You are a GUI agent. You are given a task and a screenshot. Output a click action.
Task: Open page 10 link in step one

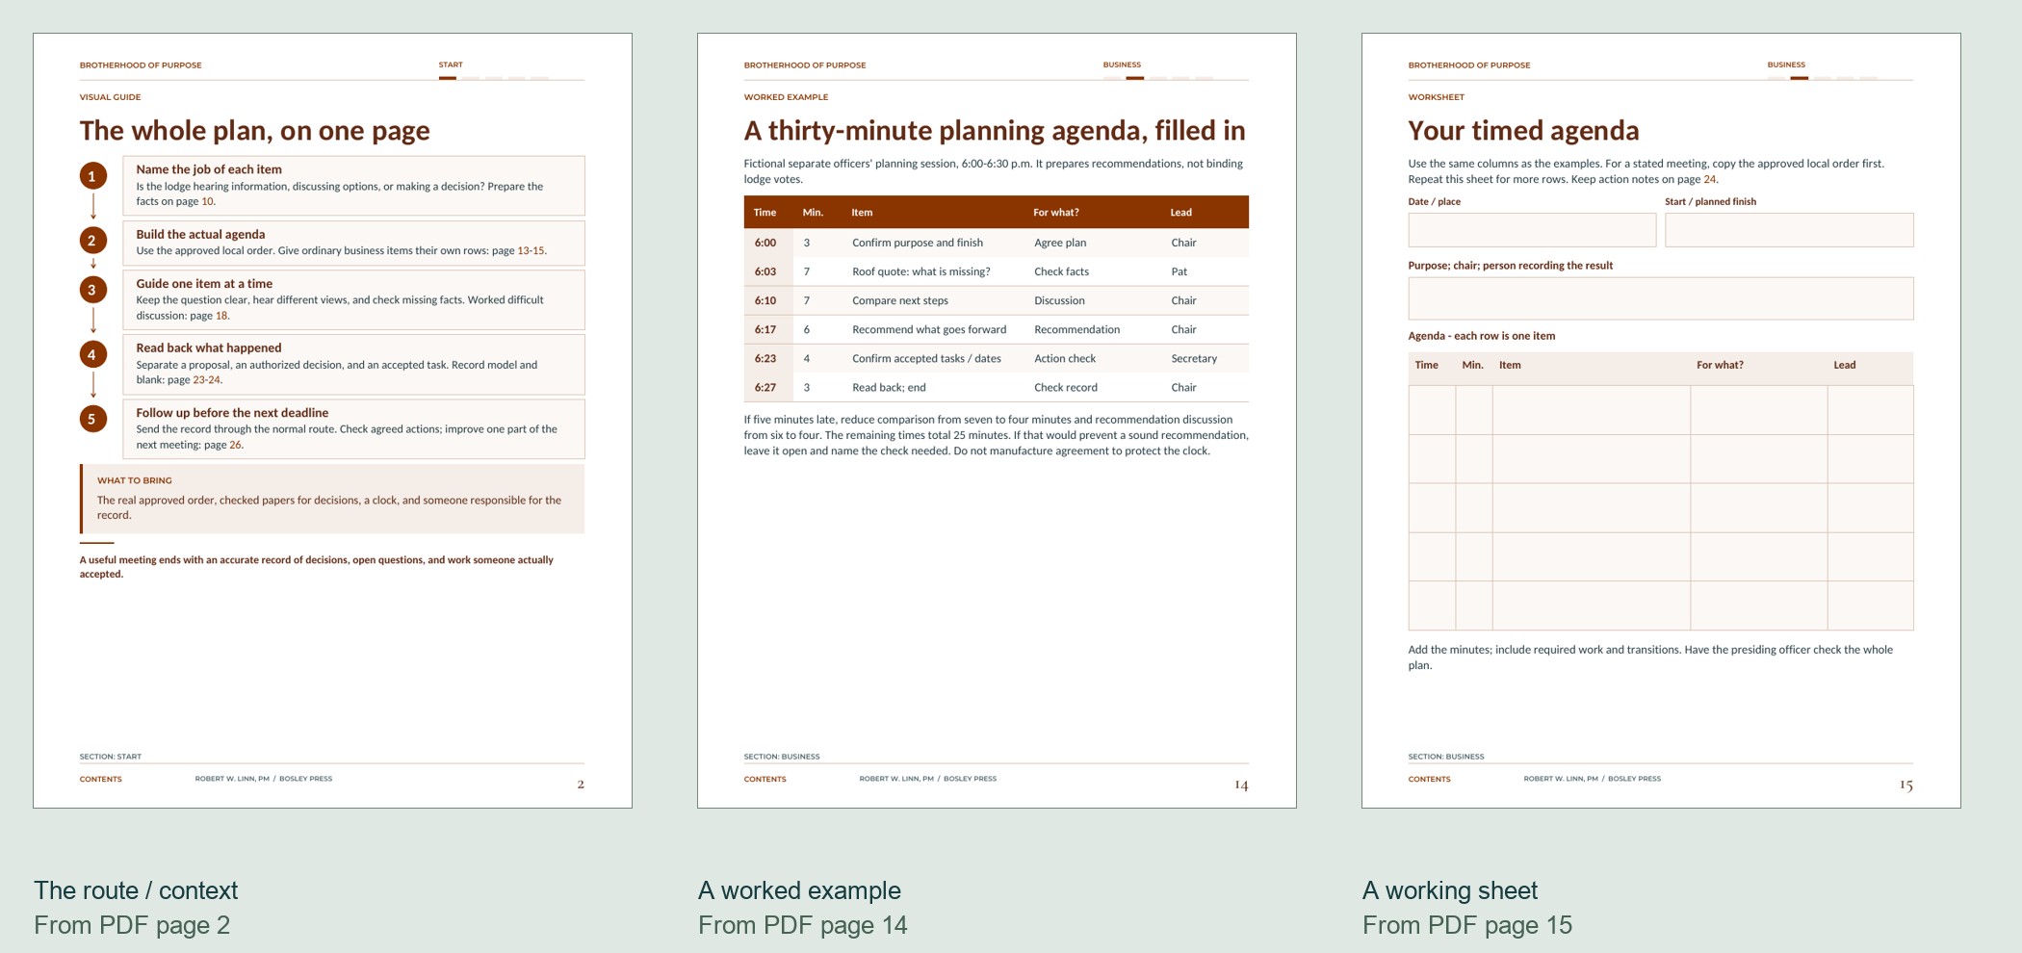click(x=207, y=201)
